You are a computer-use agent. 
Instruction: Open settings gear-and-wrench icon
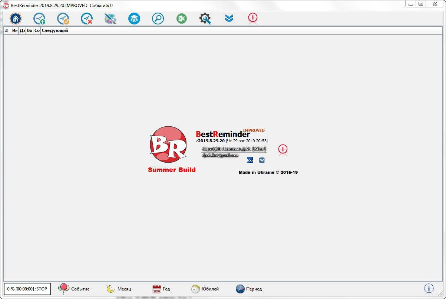tap(205, 19)
